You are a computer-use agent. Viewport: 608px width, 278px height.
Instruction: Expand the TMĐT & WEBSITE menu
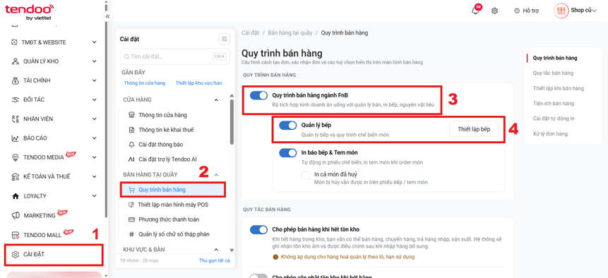point(94,42)
